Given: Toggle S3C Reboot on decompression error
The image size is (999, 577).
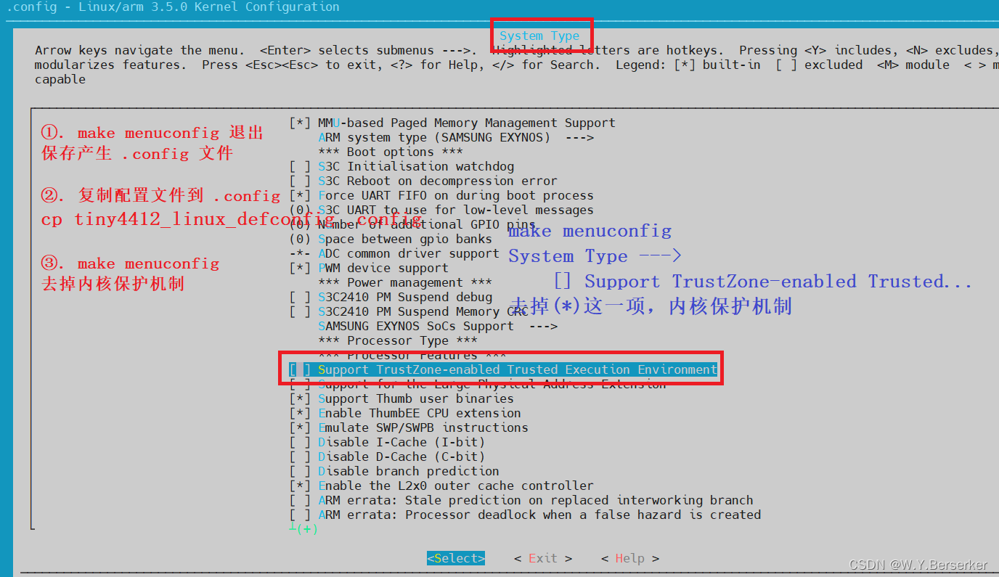Looking at the screenshot, I should coord(423,181).
